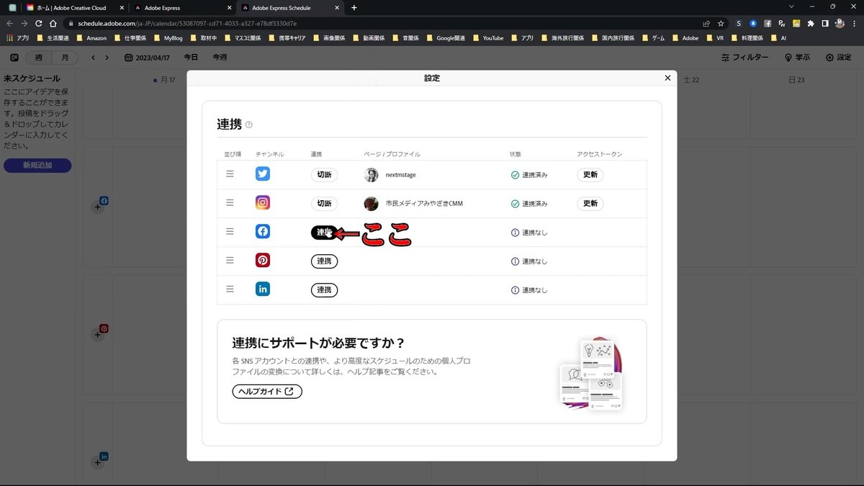The width and height of the screenshot is (864, 486).
Task: Click the Twitter channel icon
Action: point(263,174)
